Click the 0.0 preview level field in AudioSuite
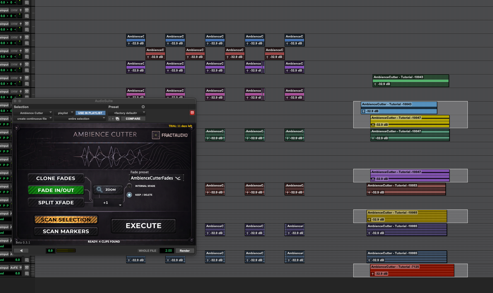The width and height of the screenshot is (493, 293). click(50, 251)
